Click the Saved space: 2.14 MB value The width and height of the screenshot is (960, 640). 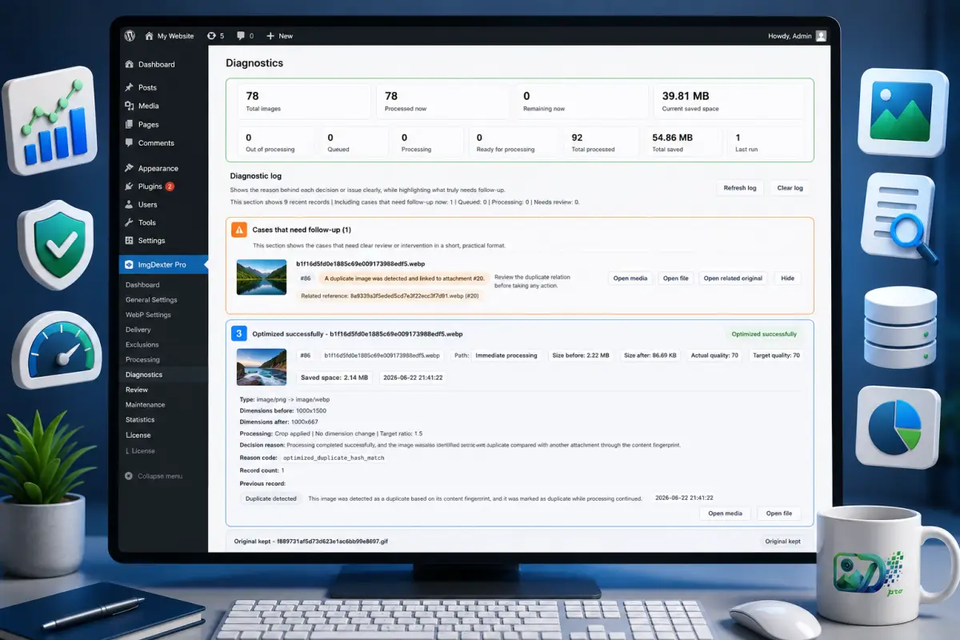pos(334,378)
